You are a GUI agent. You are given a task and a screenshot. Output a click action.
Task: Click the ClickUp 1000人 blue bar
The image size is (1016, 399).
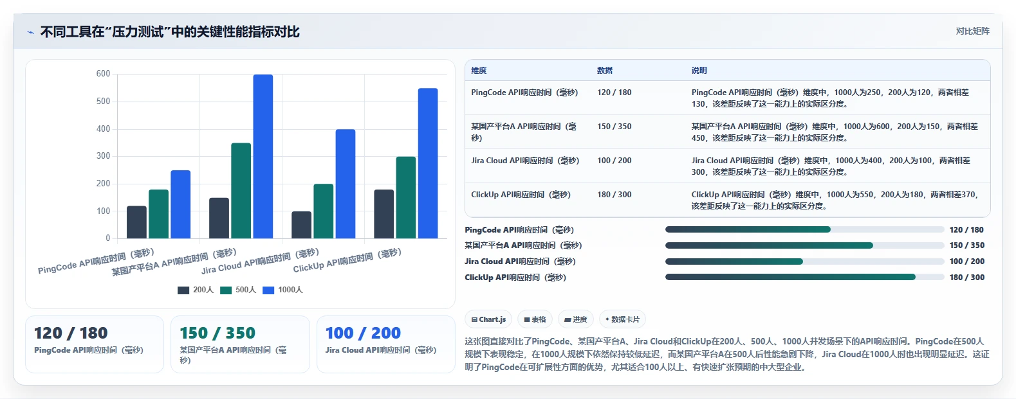[x=428, y=163]
